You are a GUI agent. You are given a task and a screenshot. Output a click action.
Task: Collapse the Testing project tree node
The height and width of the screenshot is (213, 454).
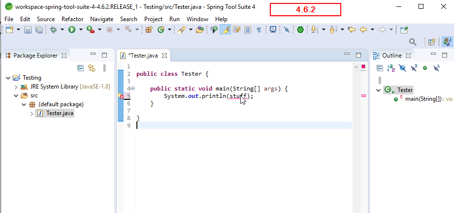pos(8,78)
